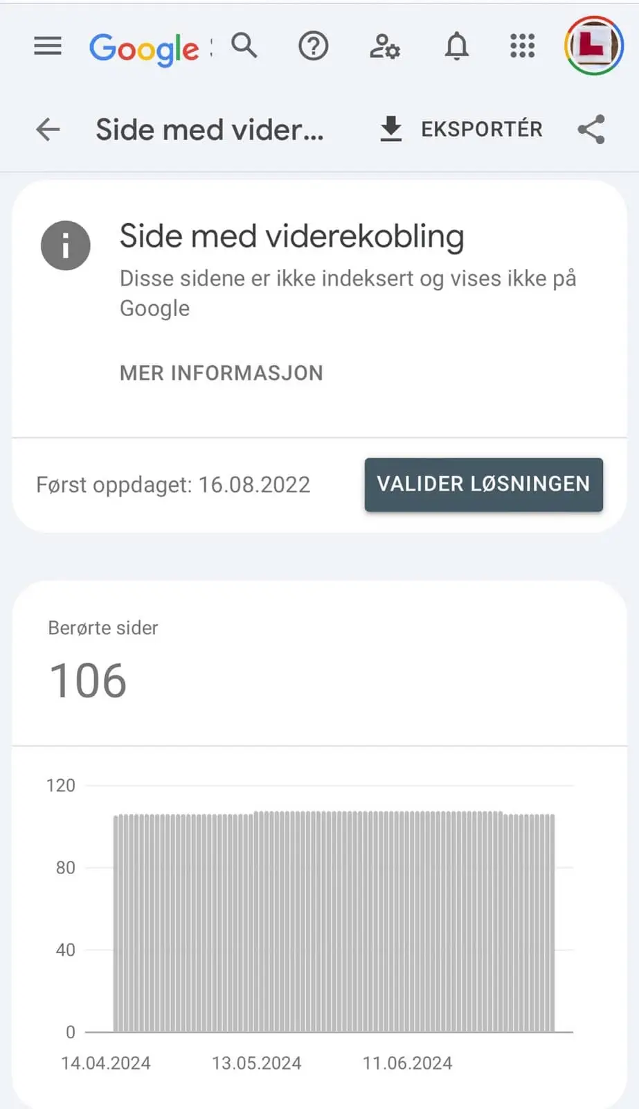Click the Google logo
The width and height of the screenshot is (639, 1109).
coord(144,49)
